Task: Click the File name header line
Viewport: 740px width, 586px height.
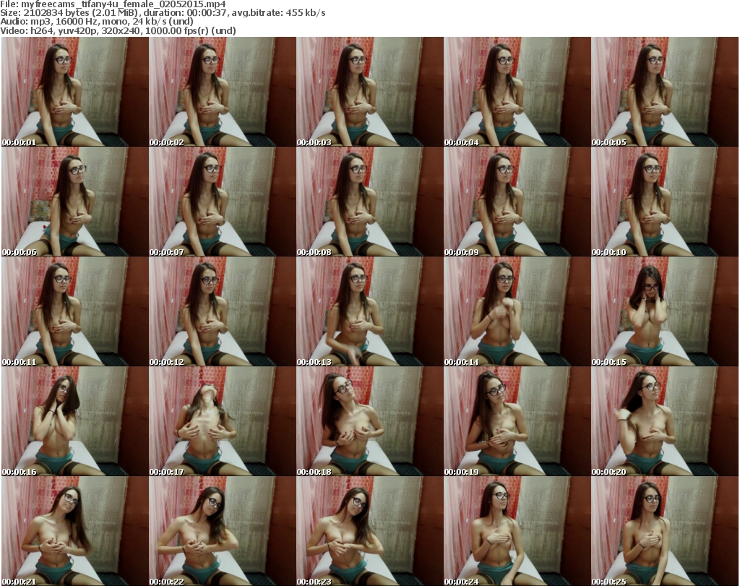Action: [113, 4]
